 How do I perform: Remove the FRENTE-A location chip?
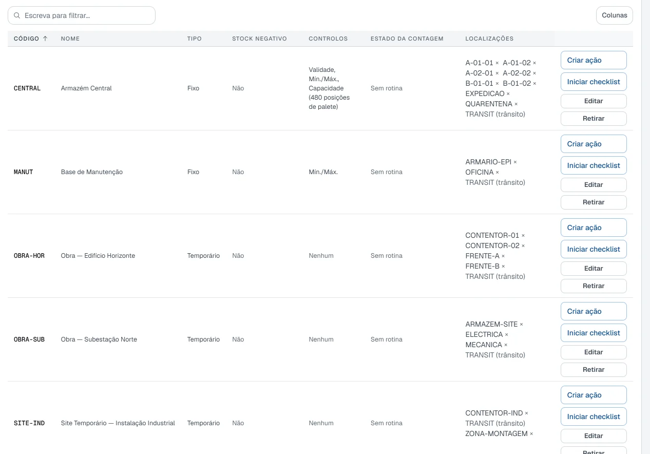pos(503,256)
